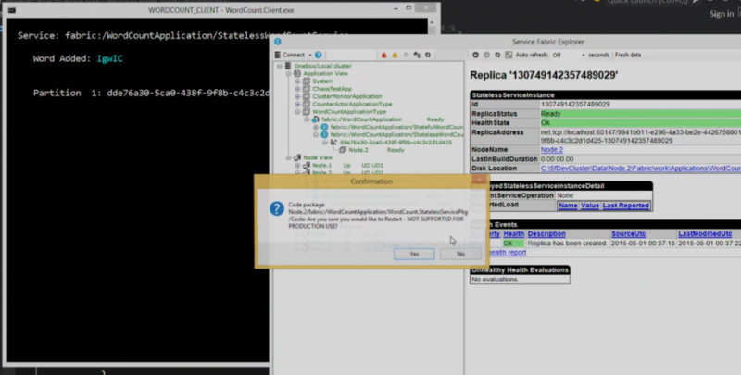The width and height of the screenshot is (741, 375).
Task: Click the green Ready ReplicaStatus cell
Action: [x=640, y=114]
